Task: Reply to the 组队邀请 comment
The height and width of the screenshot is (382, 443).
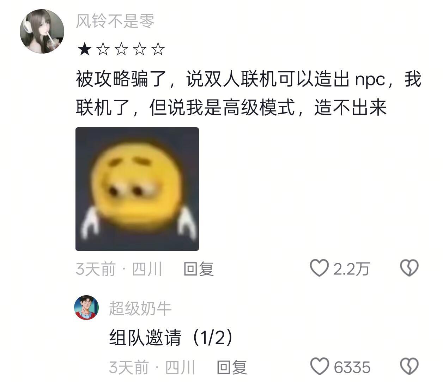Action: pyautogui.click(x=232, y=368)
